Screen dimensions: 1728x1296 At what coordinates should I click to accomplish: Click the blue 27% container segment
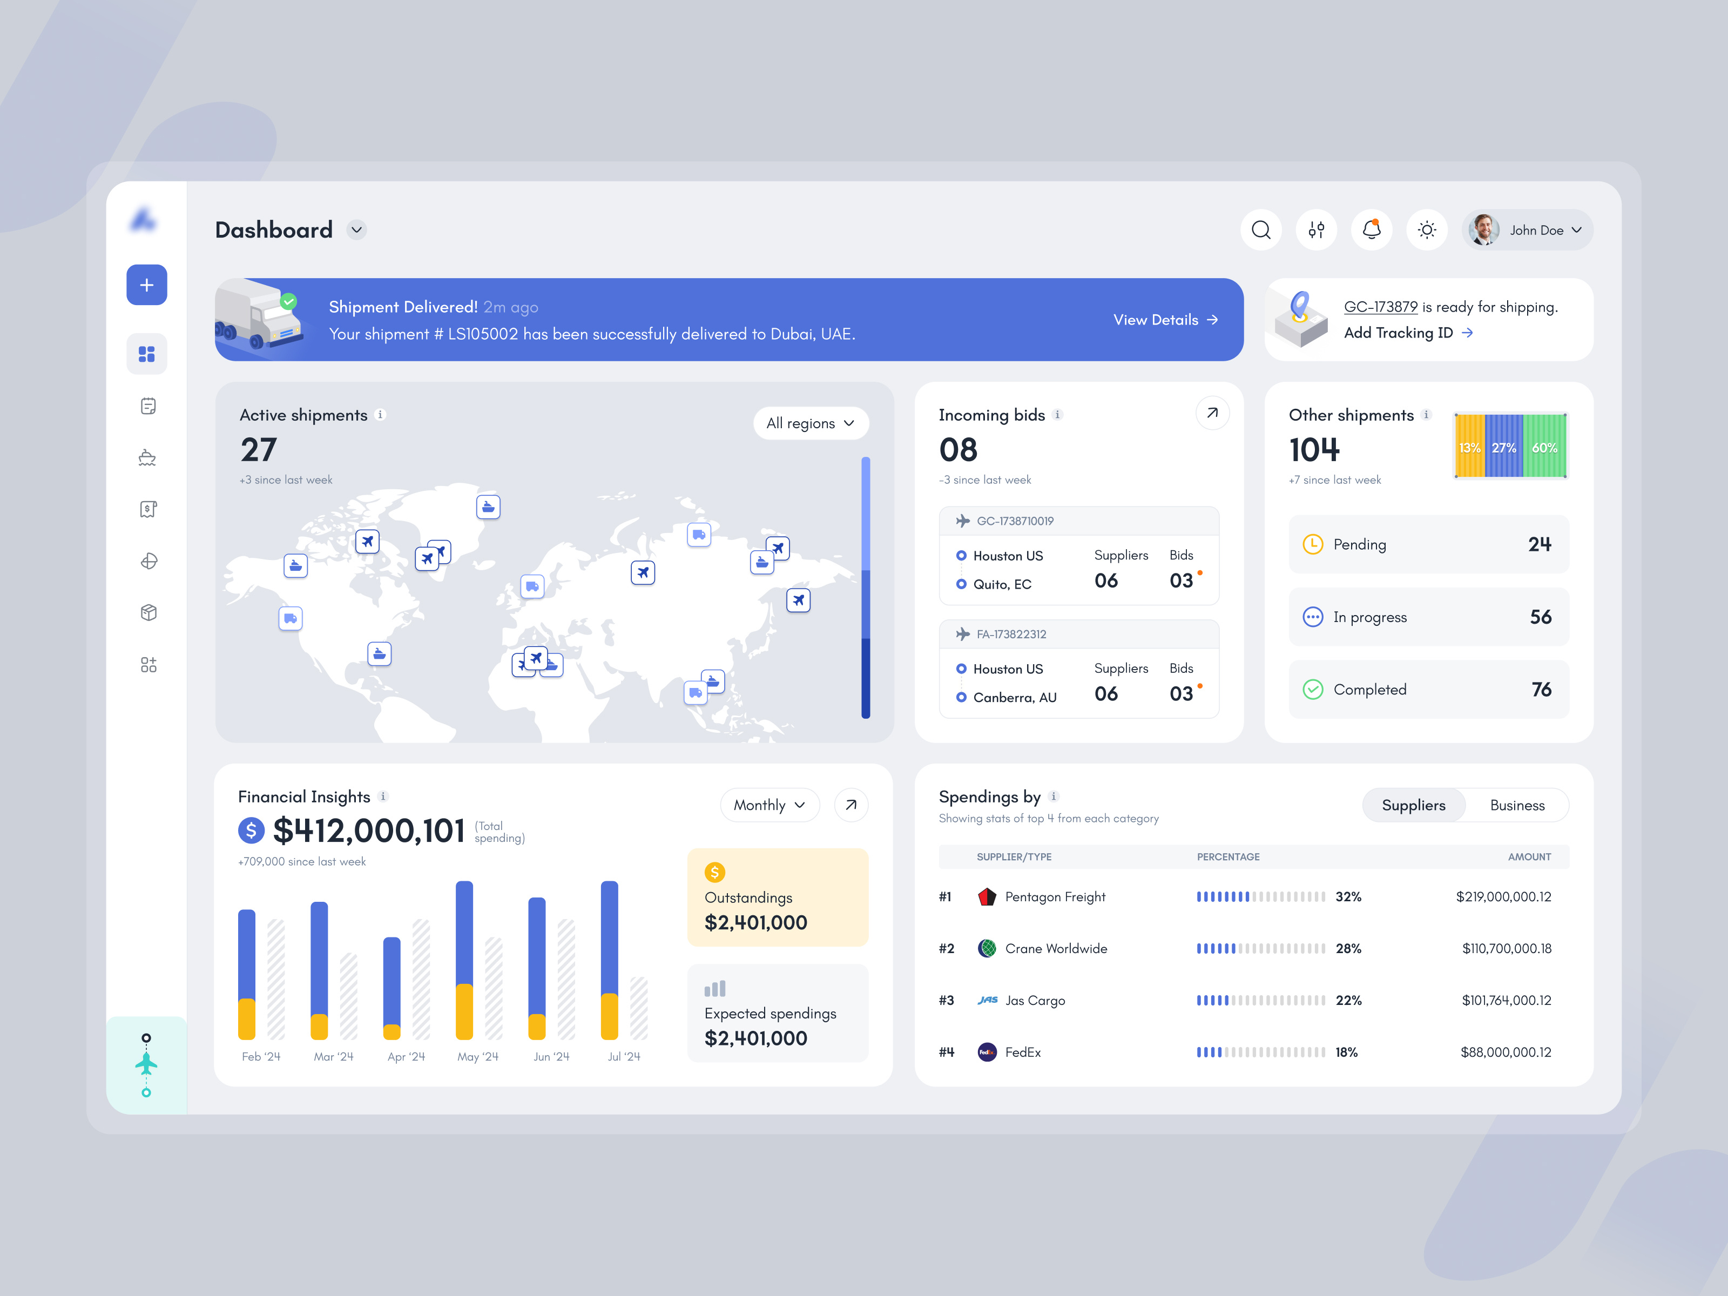coord(1504,446)
